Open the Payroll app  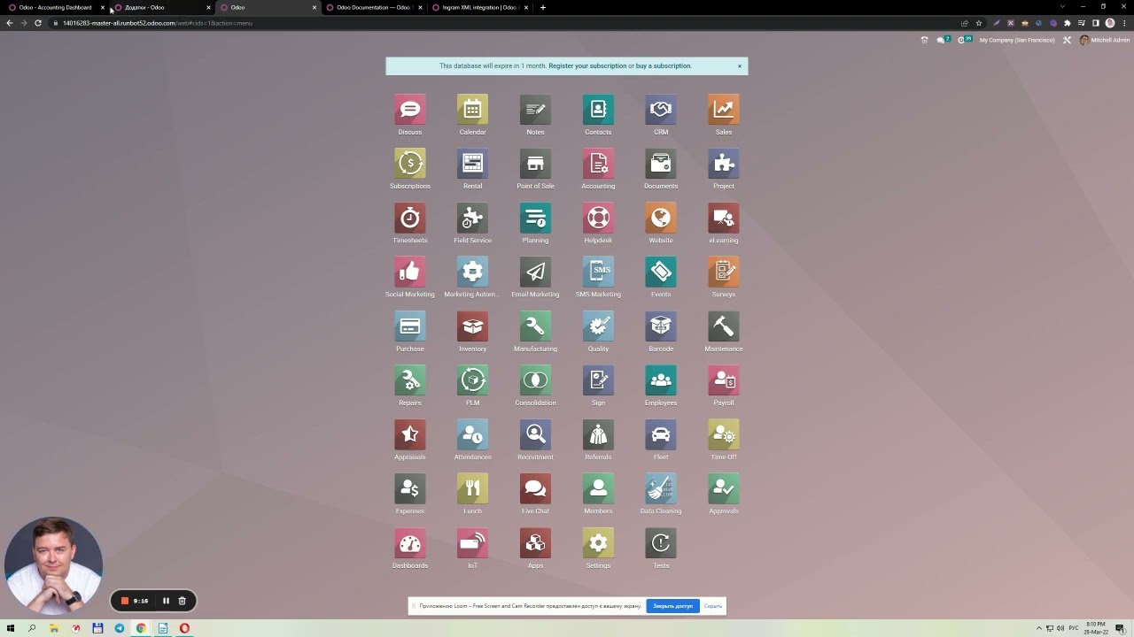coord(724,380)
